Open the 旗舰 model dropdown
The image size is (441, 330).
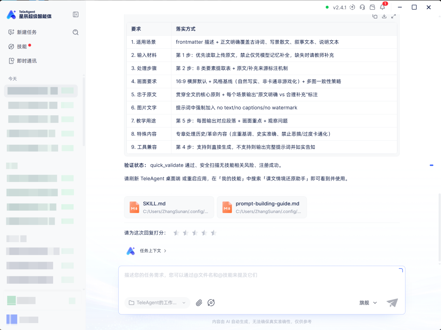pos(368,303)
